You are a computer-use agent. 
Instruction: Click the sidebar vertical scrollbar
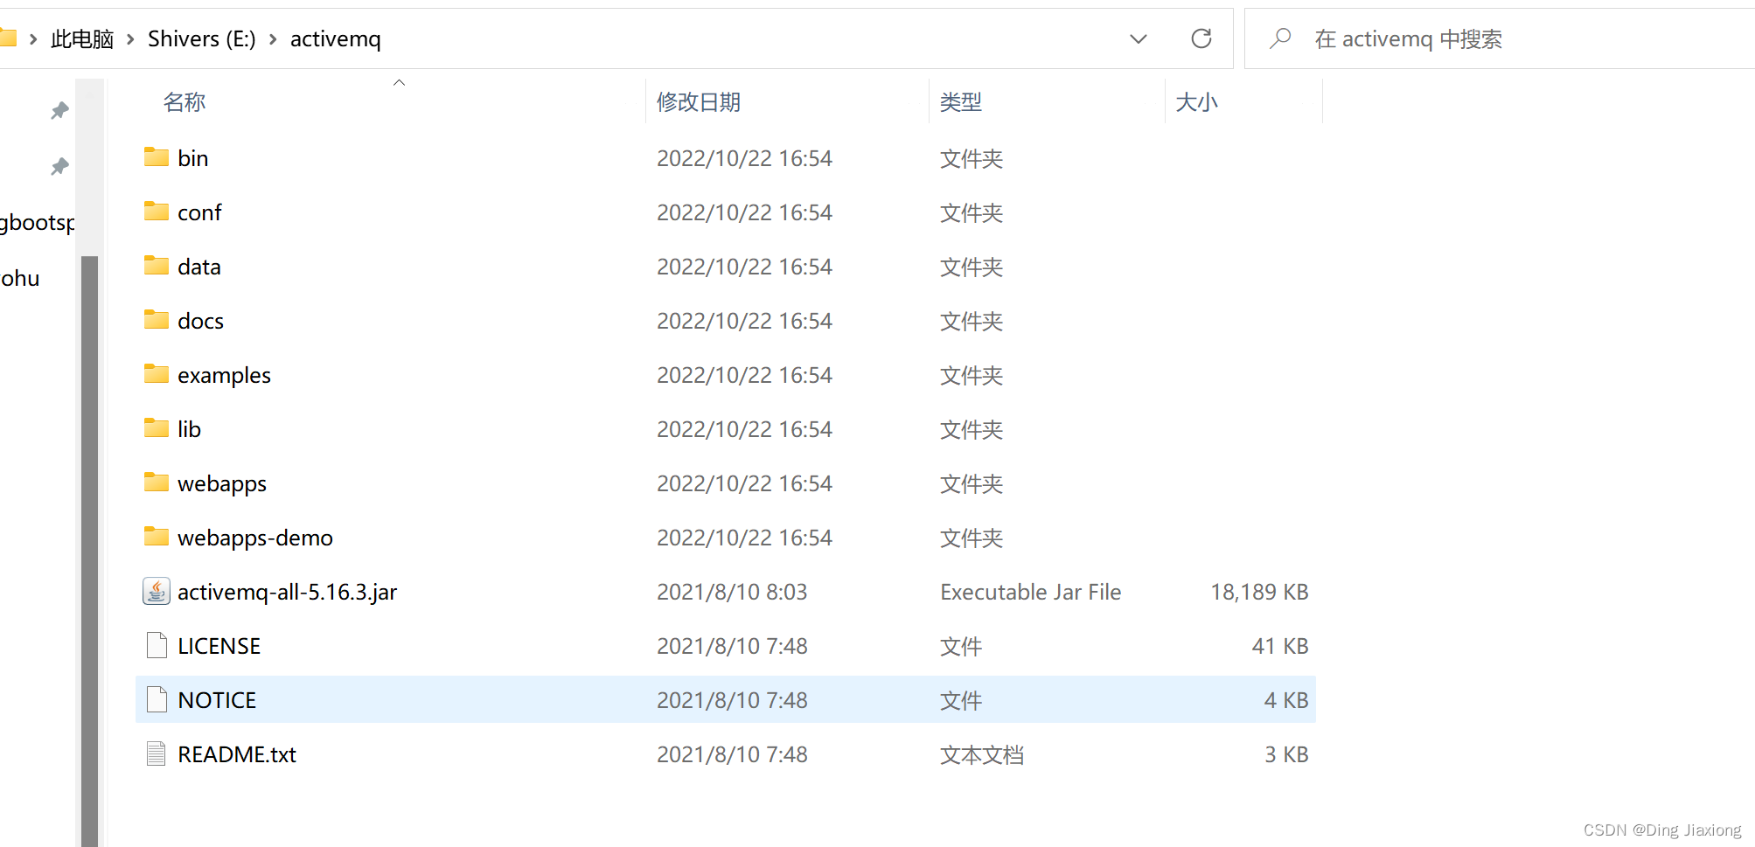(89, 551)
